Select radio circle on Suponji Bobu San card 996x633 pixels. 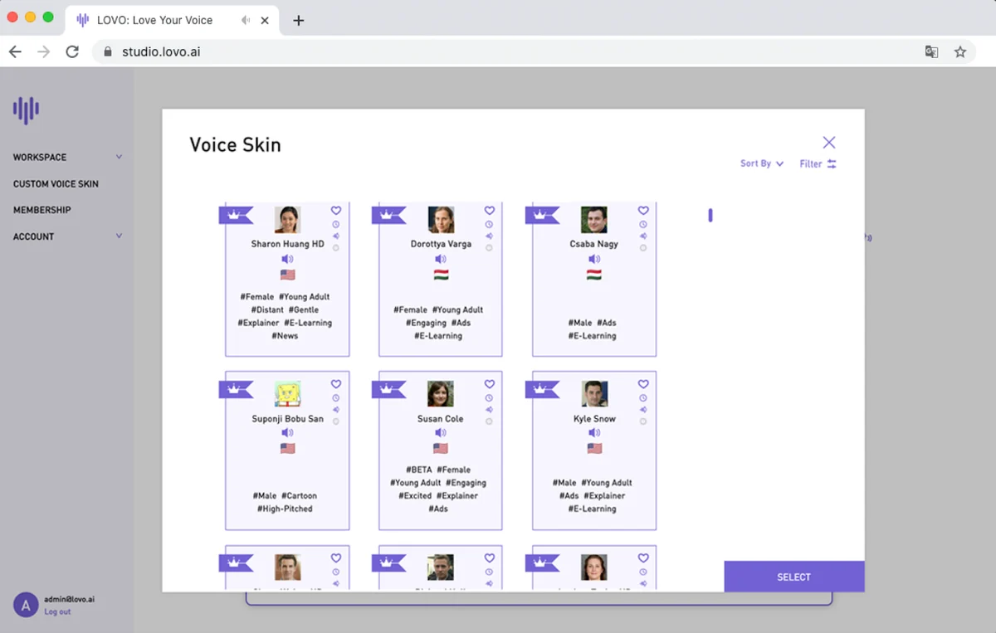[336, 421]
